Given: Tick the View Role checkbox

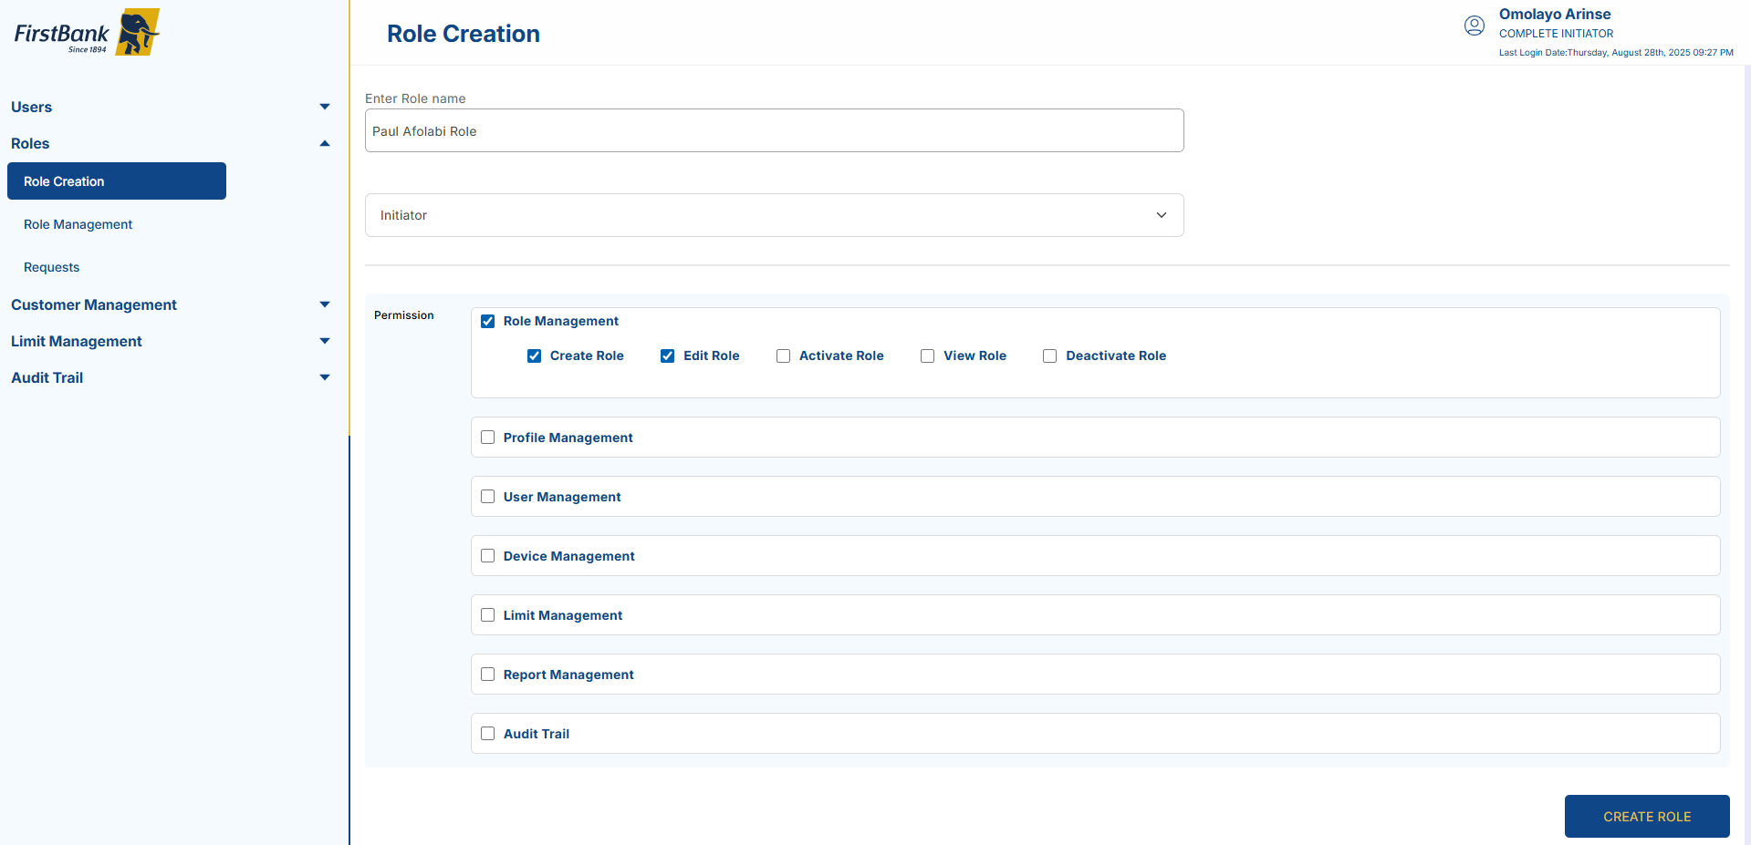Looking at the screenshot, I should point(927,356).
